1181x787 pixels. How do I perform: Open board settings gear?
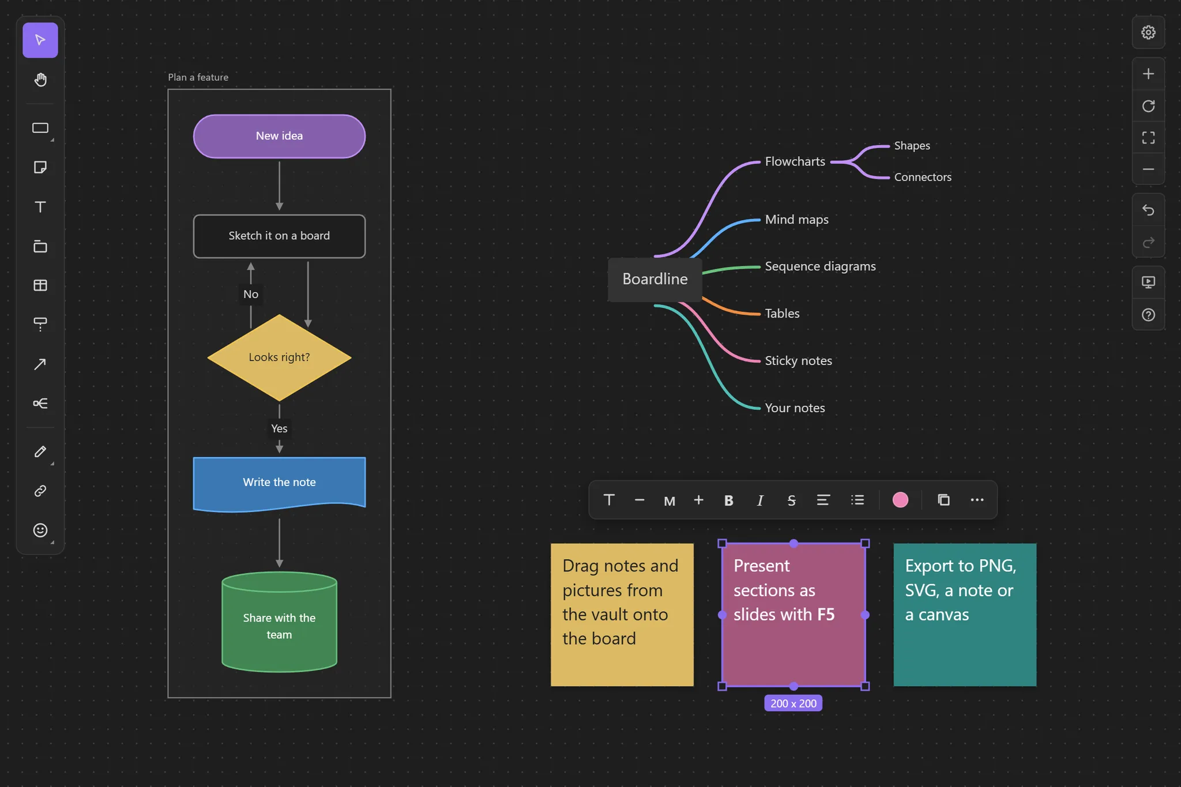(1148, 32)
